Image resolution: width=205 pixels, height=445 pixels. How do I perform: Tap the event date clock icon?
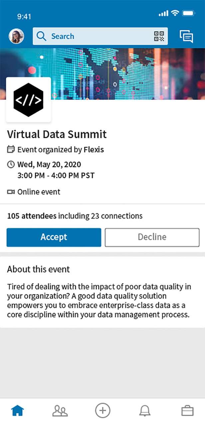click(11, 164)
